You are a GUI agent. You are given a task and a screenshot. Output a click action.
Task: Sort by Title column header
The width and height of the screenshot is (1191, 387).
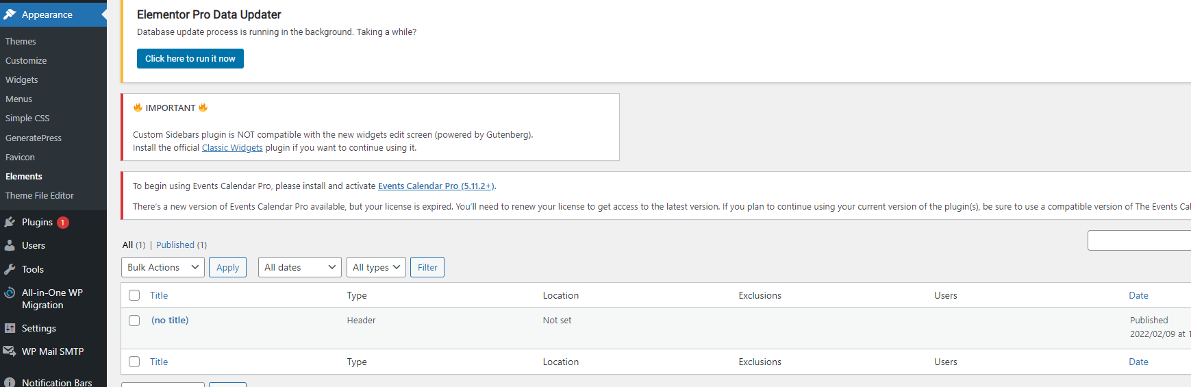159,295
